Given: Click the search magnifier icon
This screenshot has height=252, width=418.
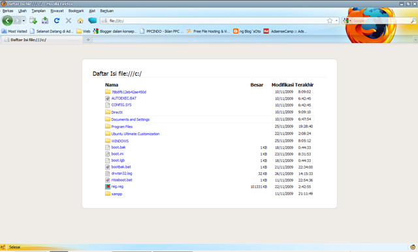Looking at the screenshot, I should click(413, 21).
